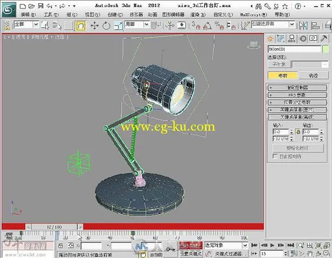Open the Edit menu
This screenshot has width=332, height=258.
[28, 15]
